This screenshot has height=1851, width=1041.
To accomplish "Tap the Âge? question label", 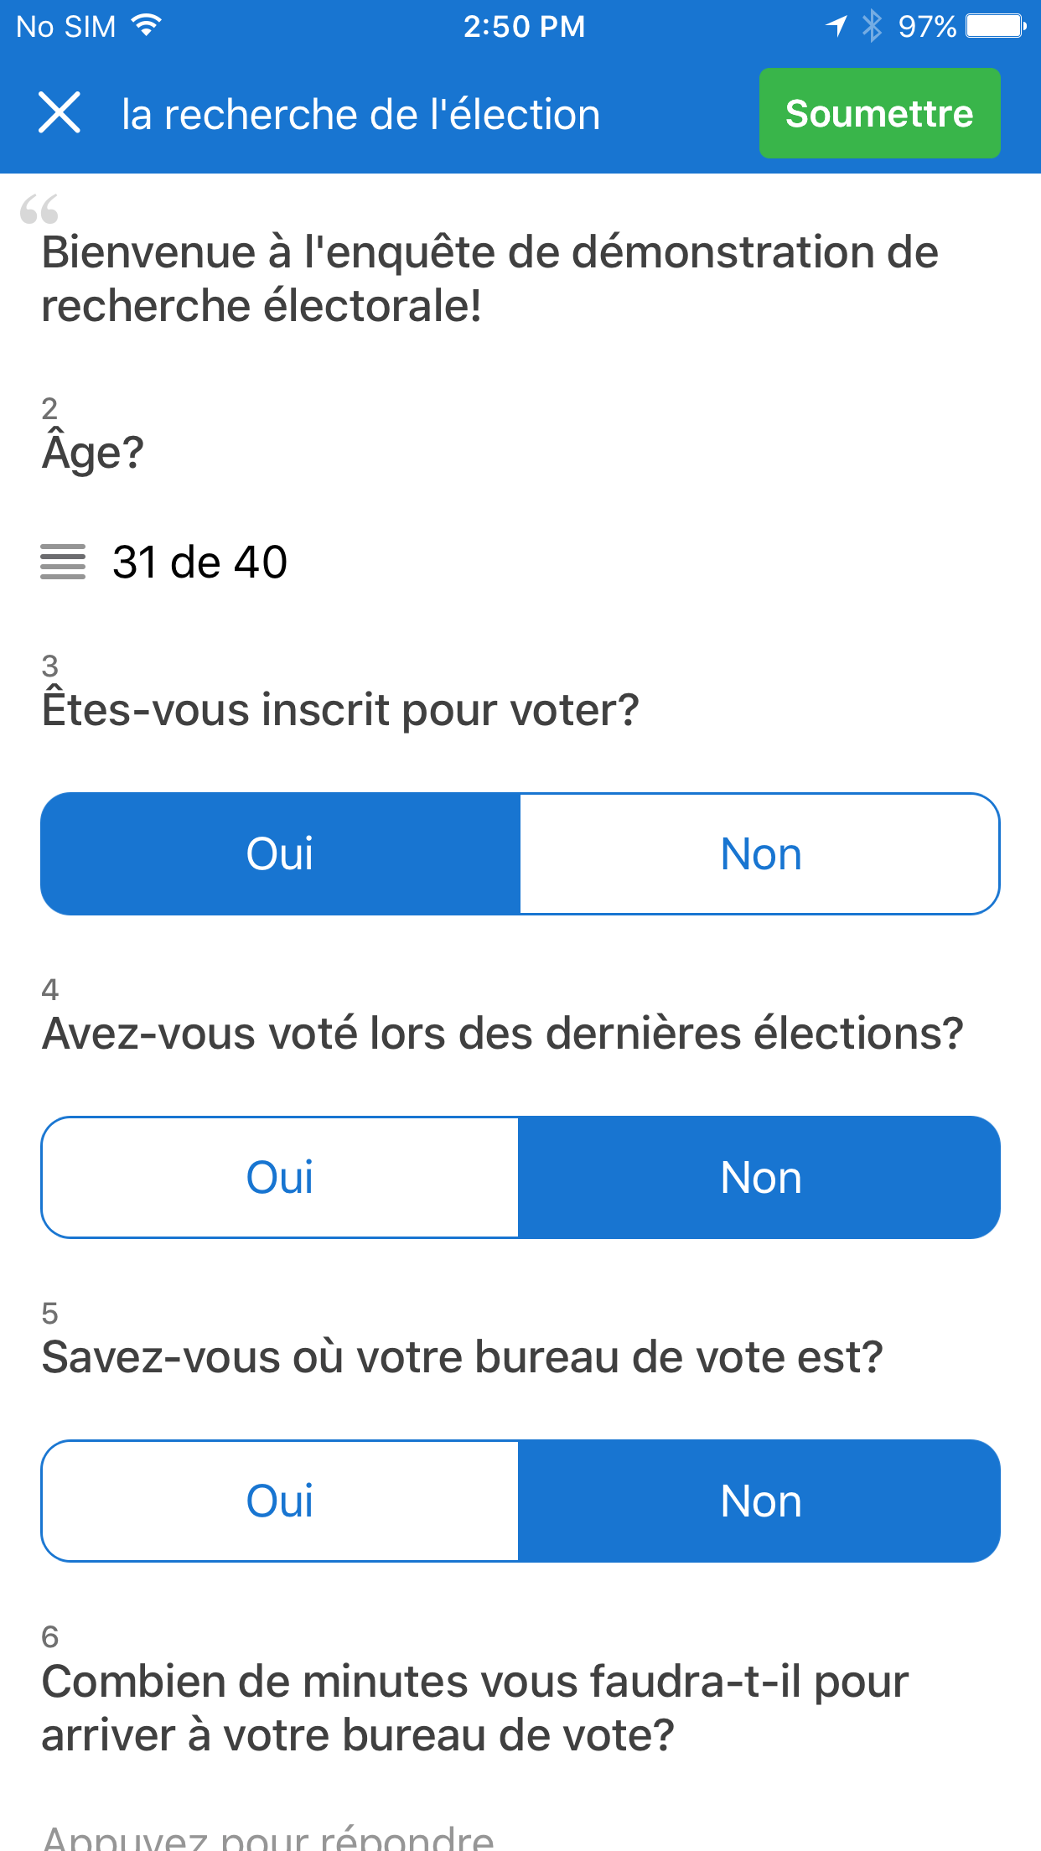I will [93, 453].
